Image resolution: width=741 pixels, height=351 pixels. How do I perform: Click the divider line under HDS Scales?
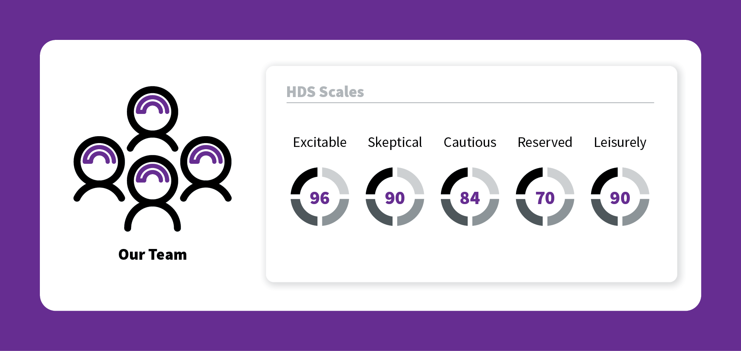tap(470, 103)
